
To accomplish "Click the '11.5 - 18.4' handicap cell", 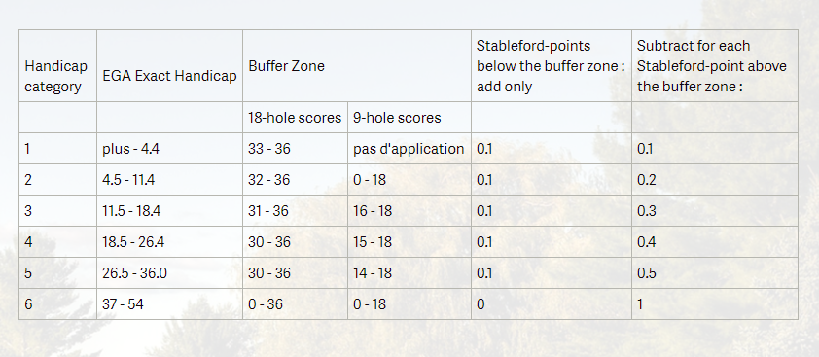I will (170, 211).
